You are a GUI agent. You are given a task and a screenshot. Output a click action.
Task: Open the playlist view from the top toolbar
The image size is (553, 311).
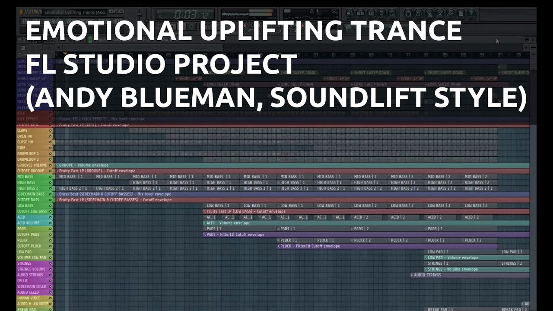[x=350, y=13]
